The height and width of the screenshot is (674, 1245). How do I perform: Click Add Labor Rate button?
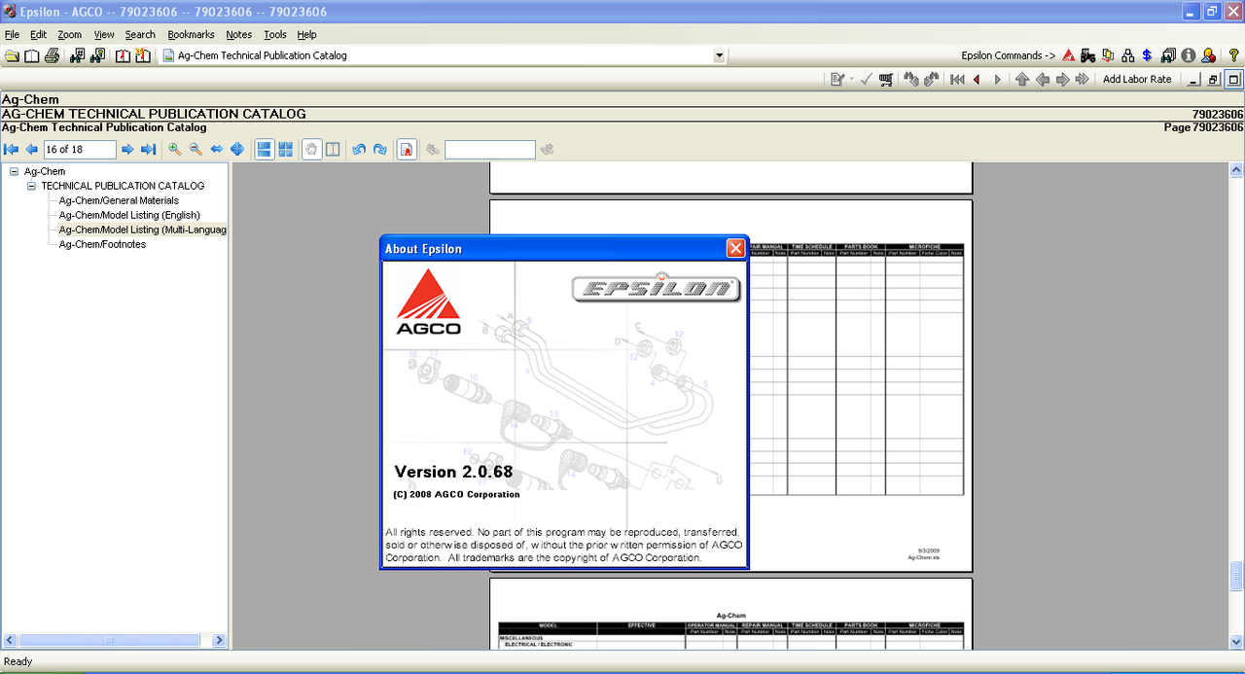click(1137, 80)
